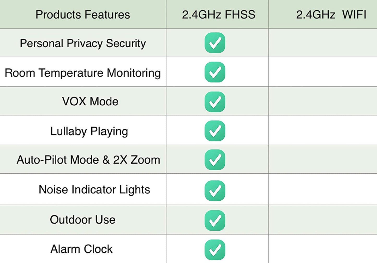Select the 2.4GHz WIFI column header
Image resolution: width=377 pixels, height=263 pixels.
pyautogui.click(x=331, y=15)
